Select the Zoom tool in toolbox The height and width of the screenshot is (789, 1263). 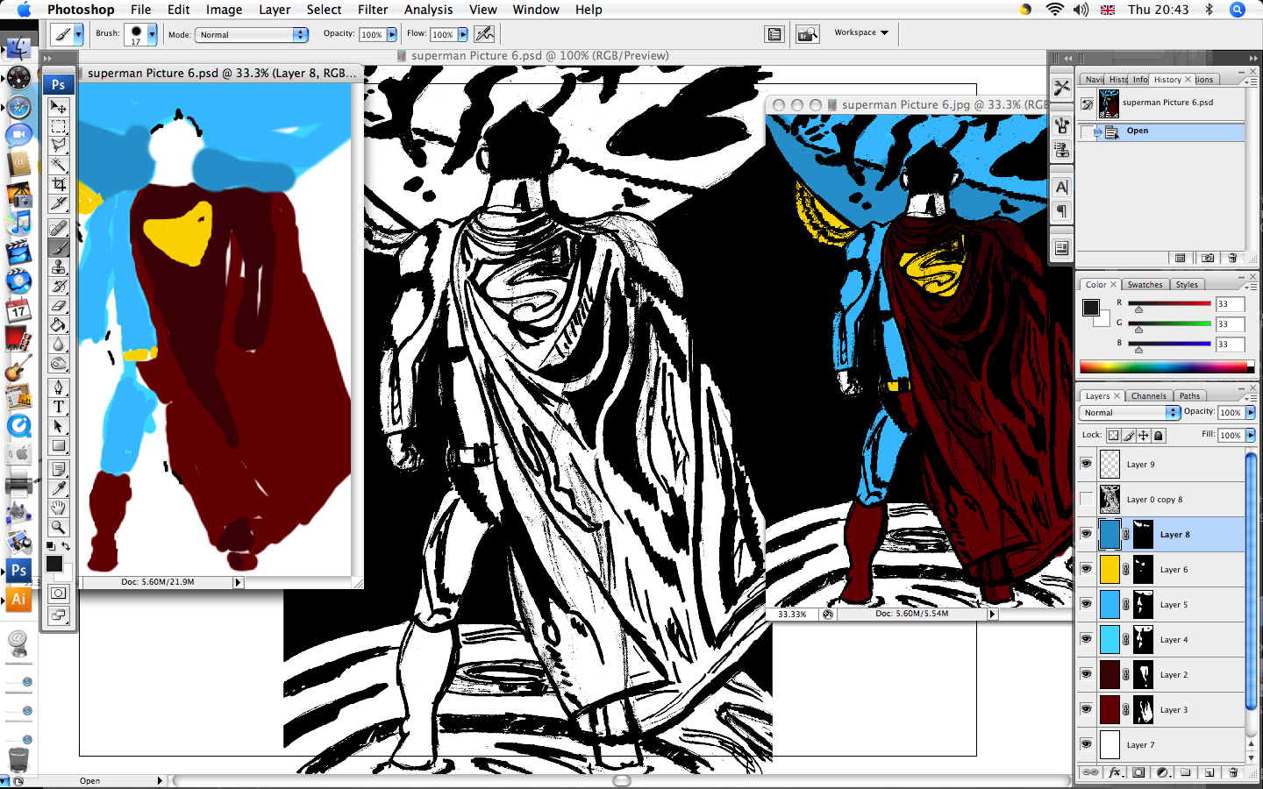coord(59,527)
